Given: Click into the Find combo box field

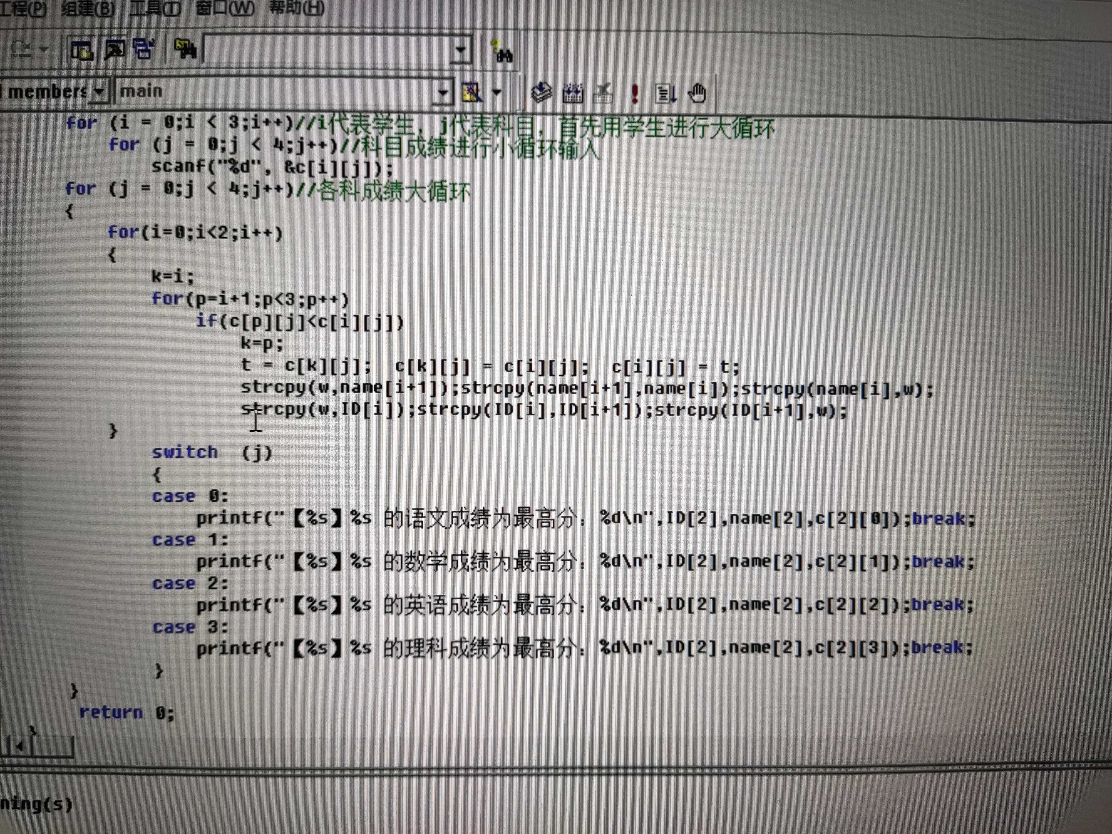Looking at the screenshot, I should tap(327, 49).
